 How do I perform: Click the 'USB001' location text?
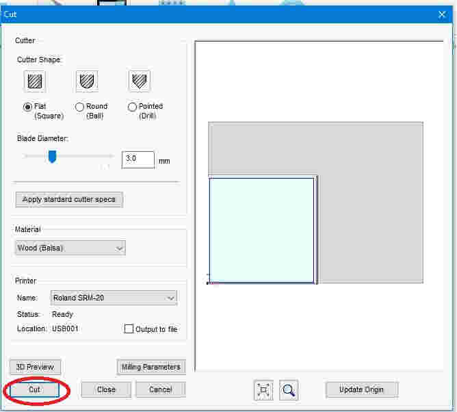click(65, 329)
